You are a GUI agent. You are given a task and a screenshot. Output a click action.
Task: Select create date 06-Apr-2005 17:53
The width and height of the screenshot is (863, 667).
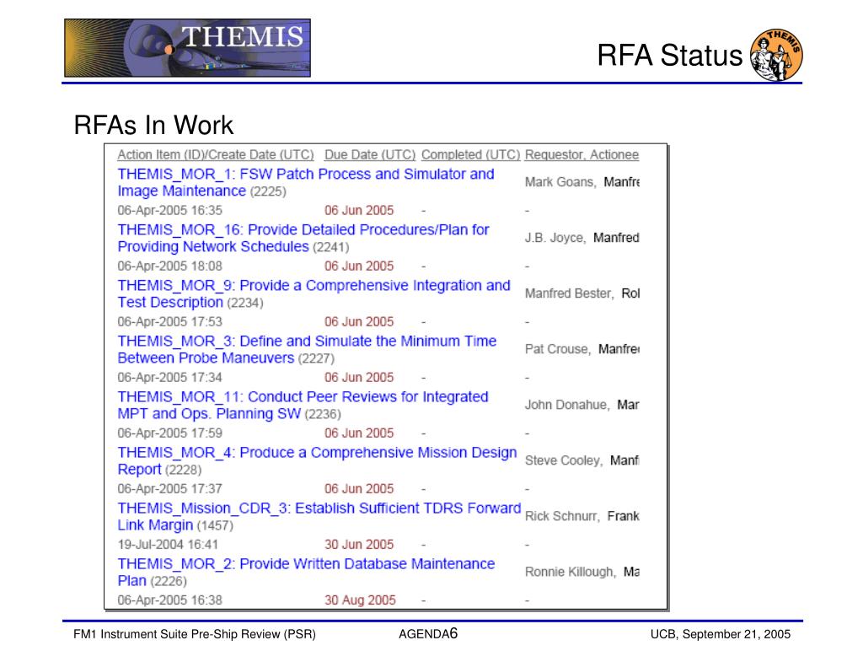(169, 321)
